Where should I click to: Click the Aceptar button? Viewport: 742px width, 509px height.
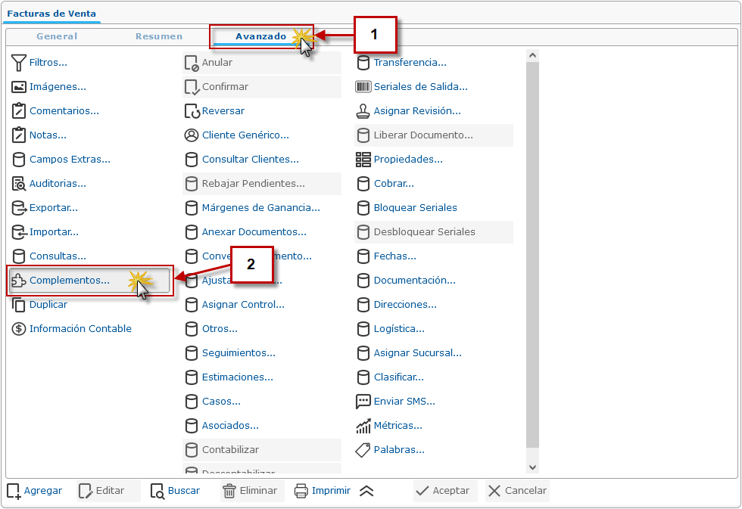(x=445, y=491)
